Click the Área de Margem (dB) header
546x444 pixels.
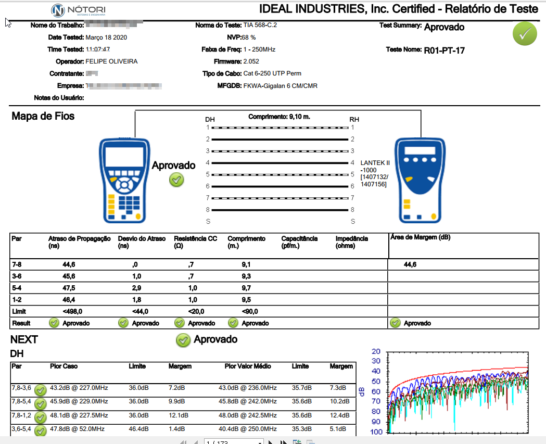pyautogui.click(x=420, y=237)
